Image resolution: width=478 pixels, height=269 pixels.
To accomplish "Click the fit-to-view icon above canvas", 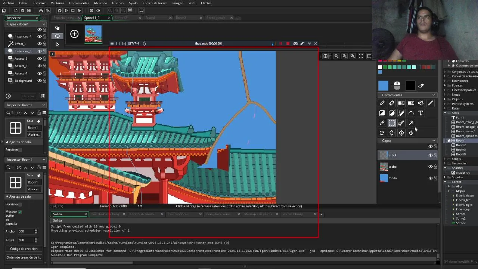I will (361, 56).
